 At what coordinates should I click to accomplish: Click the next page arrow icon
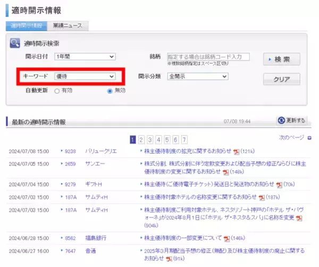tap(309, 138)
